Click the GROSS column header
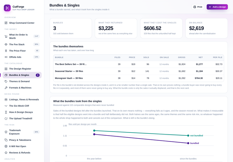Screen dimensions: 233x162 181,57
